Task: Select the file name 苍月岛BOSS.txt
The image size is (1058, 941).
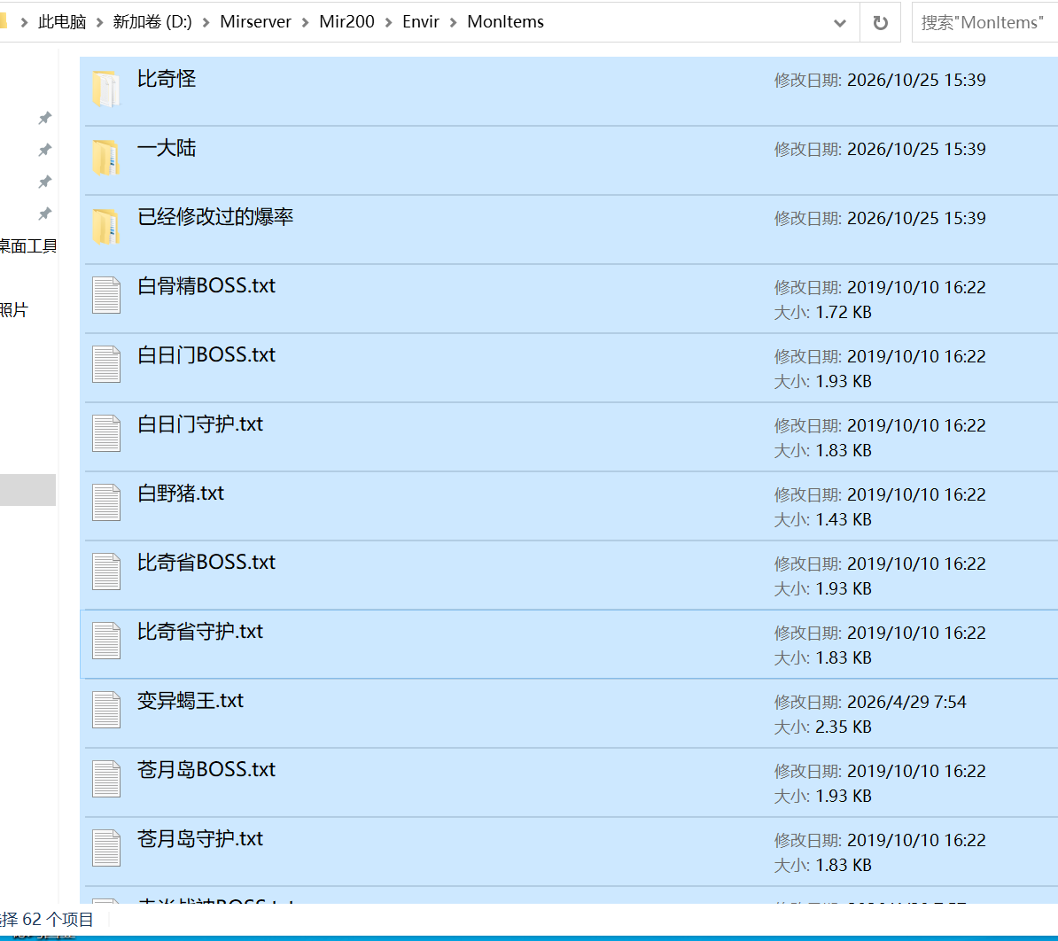Action: 206,770
